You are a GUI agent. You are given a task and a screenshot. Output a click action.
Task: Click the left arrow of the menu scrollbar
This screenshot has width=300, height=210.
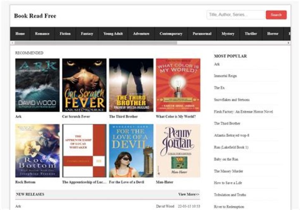[12, 43]
